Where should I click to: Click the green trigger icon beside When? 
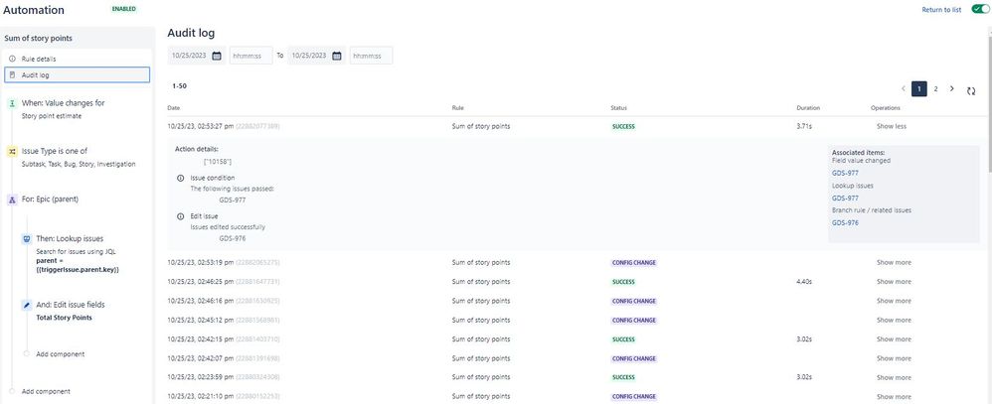coord(12,103)
